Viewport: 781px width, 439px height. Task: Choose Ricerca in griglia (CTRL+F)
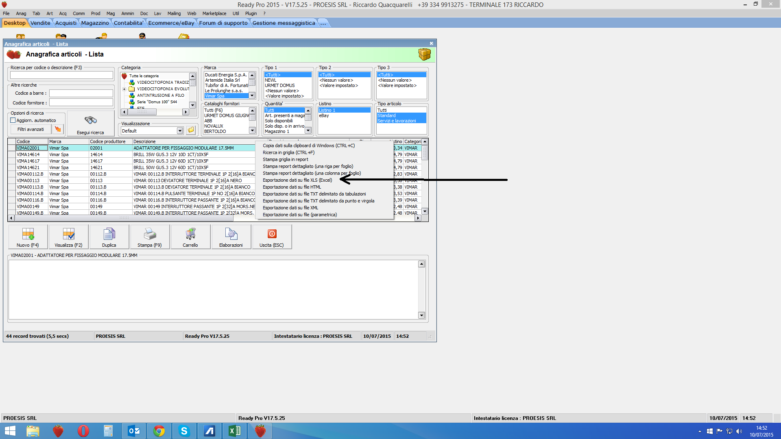[288, 152]
